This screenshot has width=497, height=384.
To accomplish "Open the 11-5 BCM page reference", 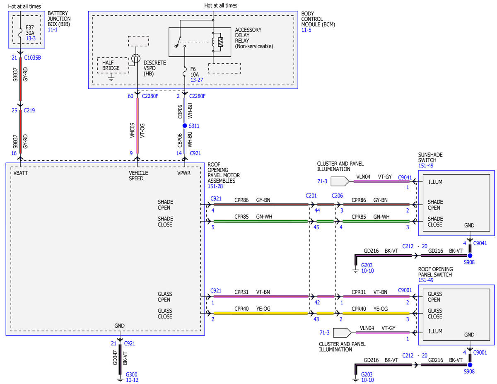I will click(x=306, y=30).
